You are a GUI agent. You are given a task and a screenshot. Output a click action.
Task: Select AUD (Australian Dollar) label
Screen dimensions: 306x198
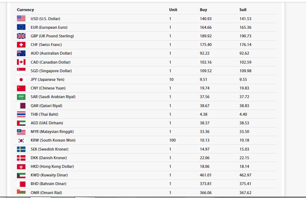click(51, 53)
